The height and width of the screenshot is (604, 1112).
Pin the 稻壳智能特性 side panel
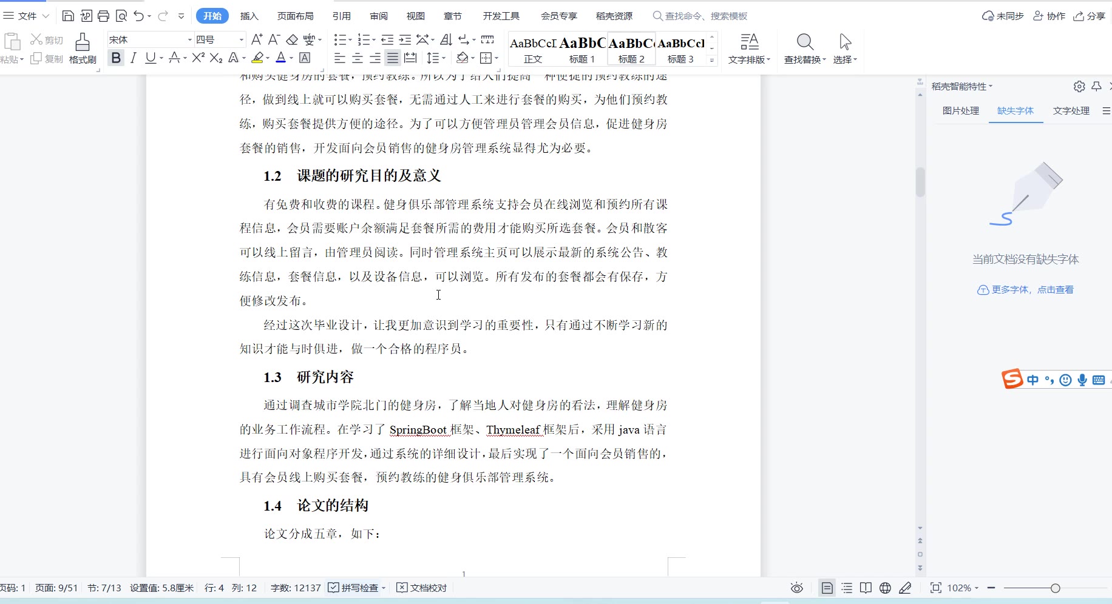pos(1096,86)
